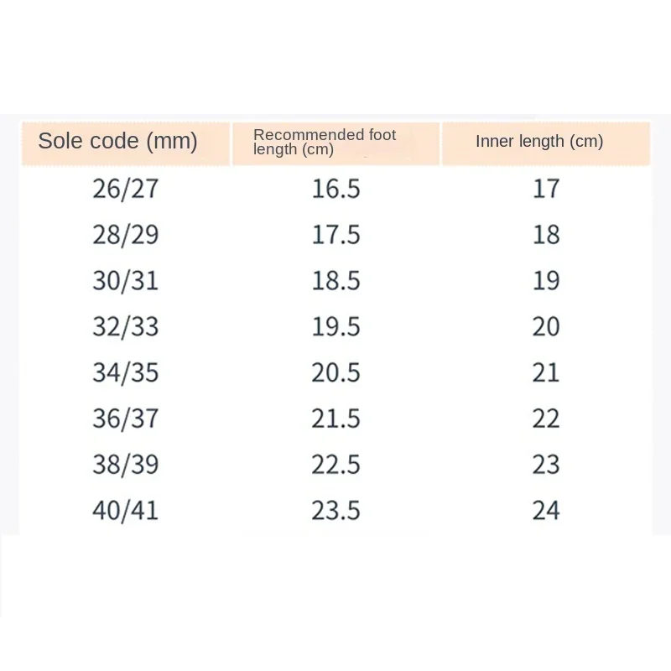Select the 30/31 sole code cell
This screenshot has height=671, width=671.
coord(125,281)
